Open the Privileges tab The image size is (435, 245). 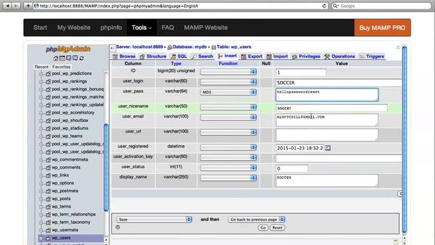306,56
